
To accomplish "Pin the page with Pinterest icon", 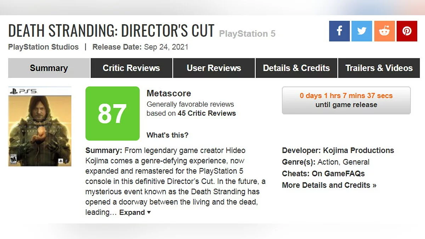I will (x=407, y=31).
